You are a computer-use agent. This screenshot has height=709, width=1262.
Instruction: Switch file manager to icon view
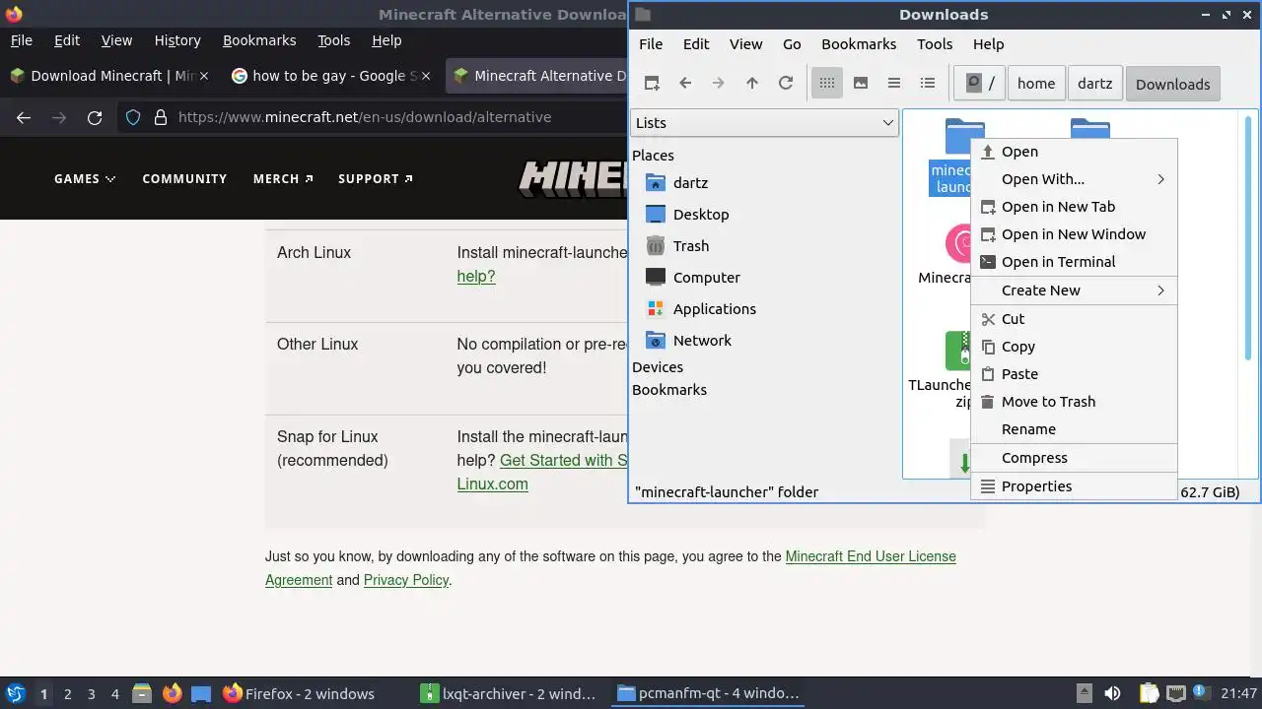point(827,84)
